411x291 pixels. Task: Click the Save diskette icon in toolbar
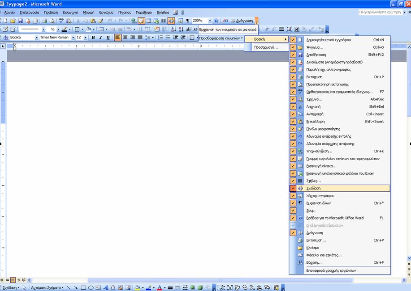(20, 21)
